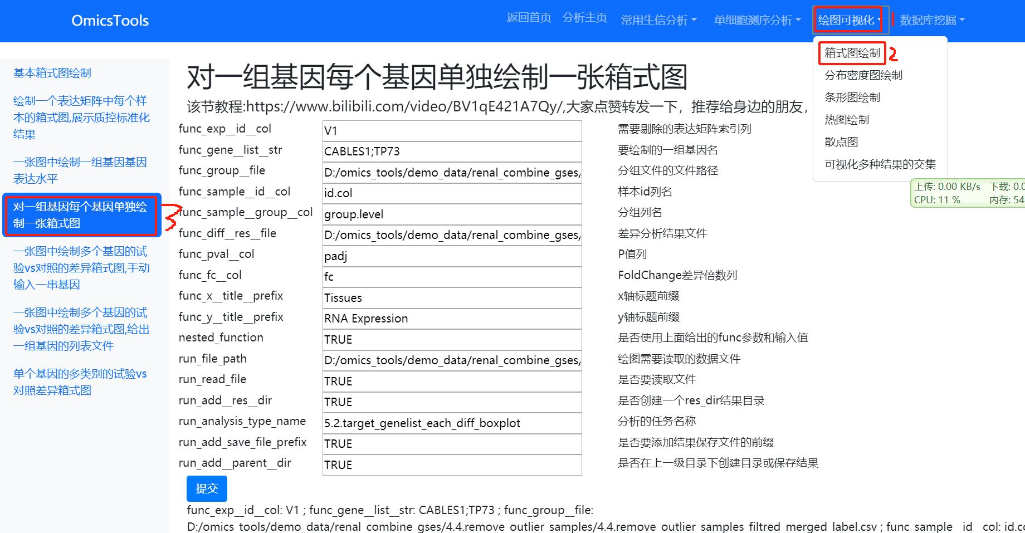
Task: Click the OmicsTools brand logo
Action: (110, 21)
